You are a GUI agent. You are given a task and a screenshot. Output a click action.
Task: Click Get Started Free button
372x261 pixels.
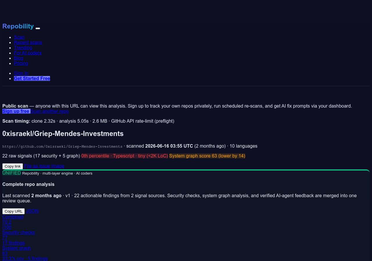point(32,78)
